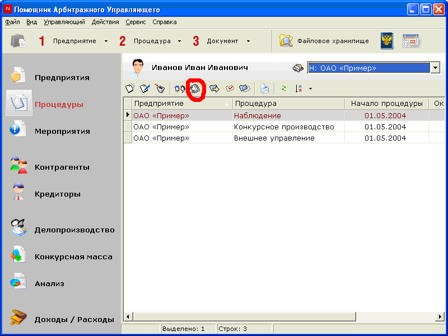Viewport: 448px width, 336px height.
Task: Click the Файловое хранилище label button
Action: (333, 41)
